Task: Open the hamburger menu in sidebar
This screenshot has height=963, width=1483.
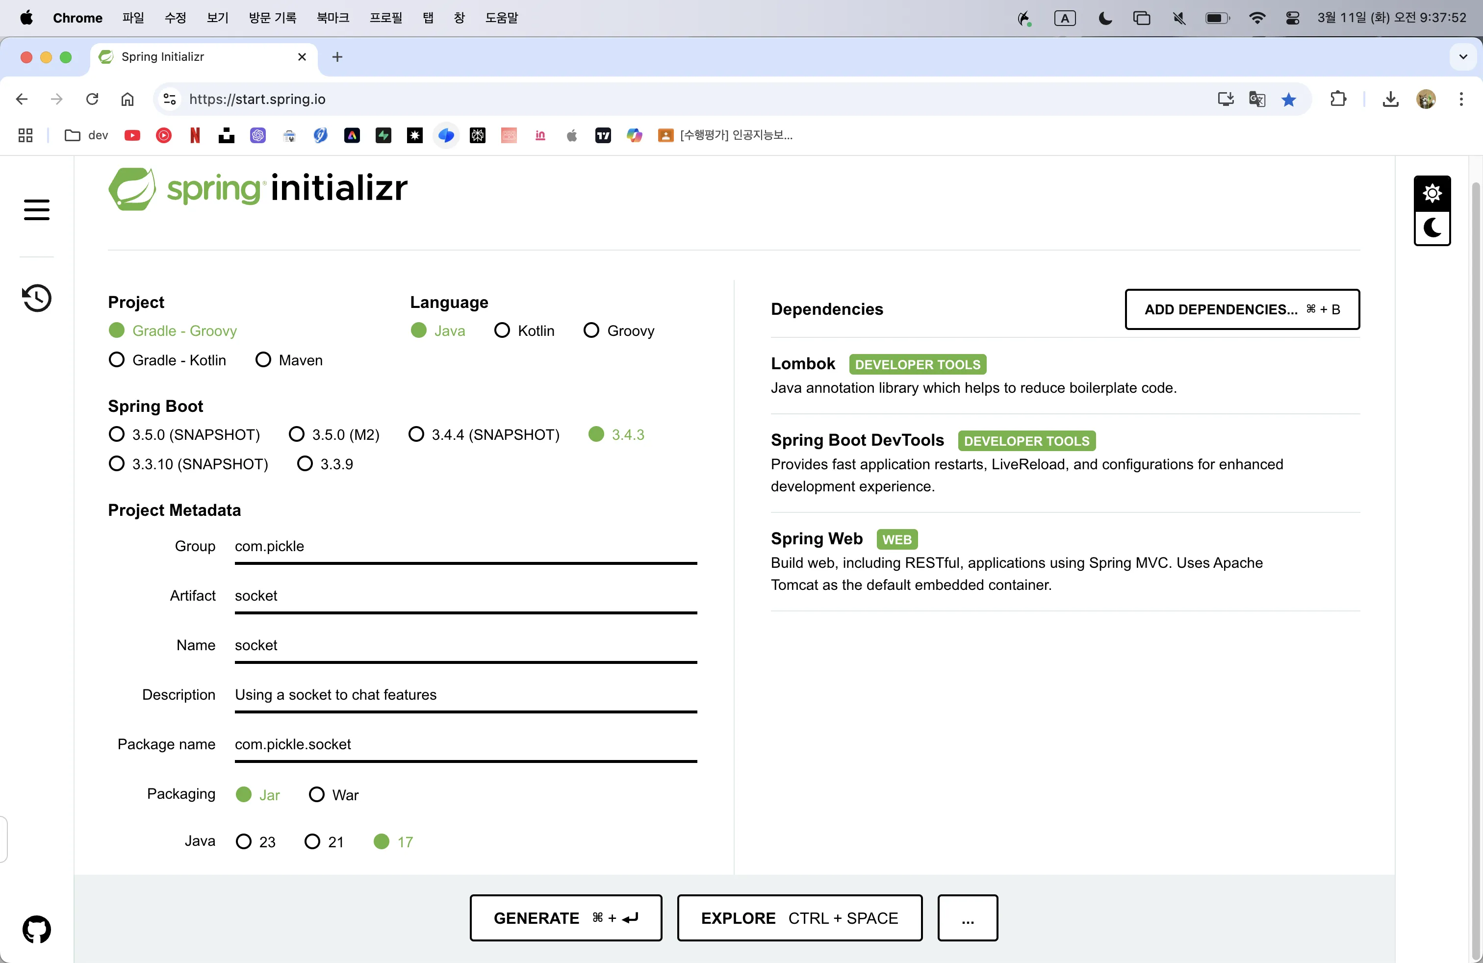Action: (36, 210)
